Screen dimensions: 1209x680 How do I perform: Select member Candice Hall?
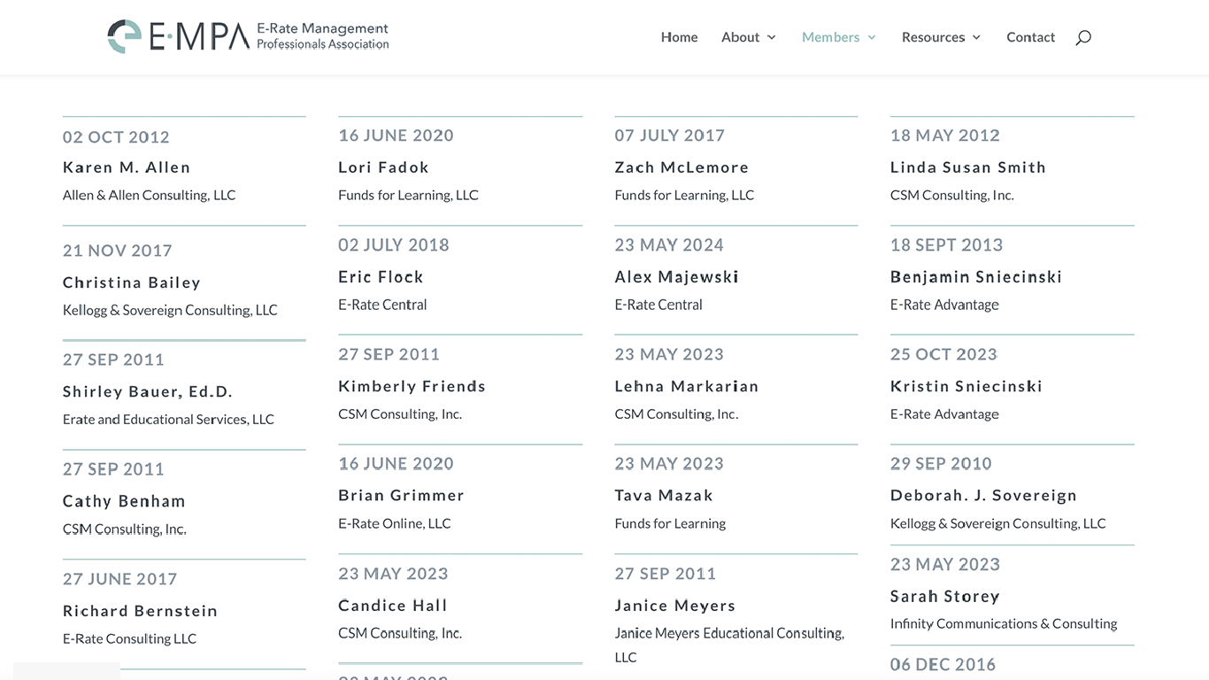393,606
